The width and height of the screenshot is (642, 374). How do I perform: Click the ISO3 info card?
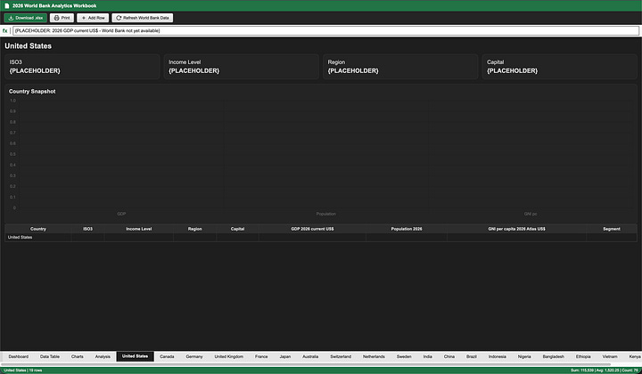click(x=82, y=67)
